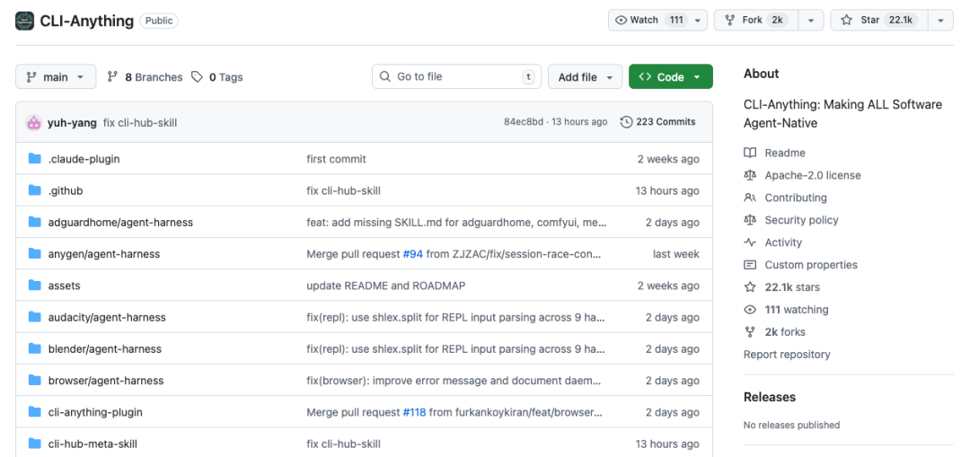Click the star icon beside 22.1k stars
The height and width of the screenshot is (457, 970).
750,287
